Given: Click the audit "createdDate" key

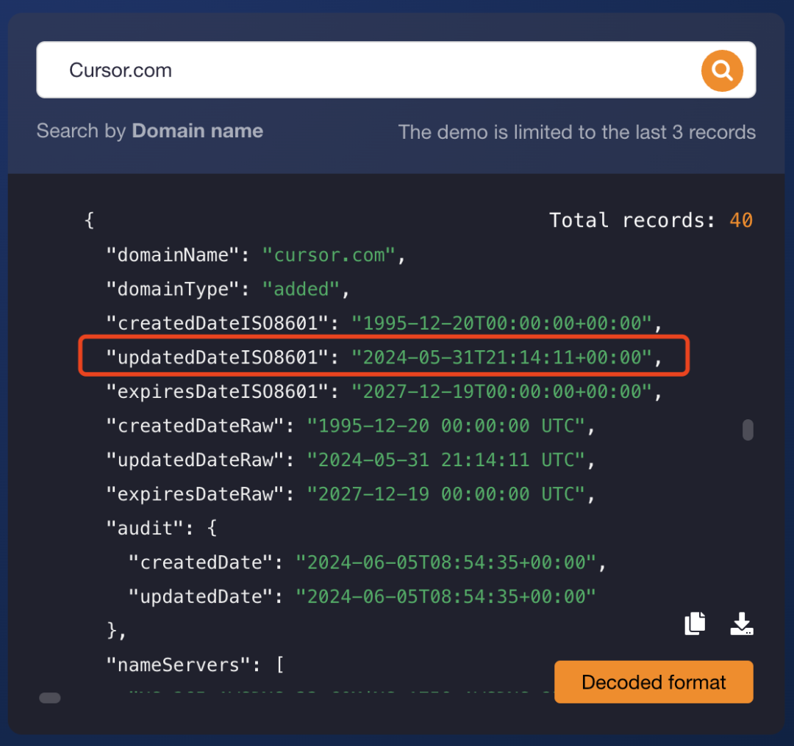Looking at the screenshot, I should [x=201, y=562].
